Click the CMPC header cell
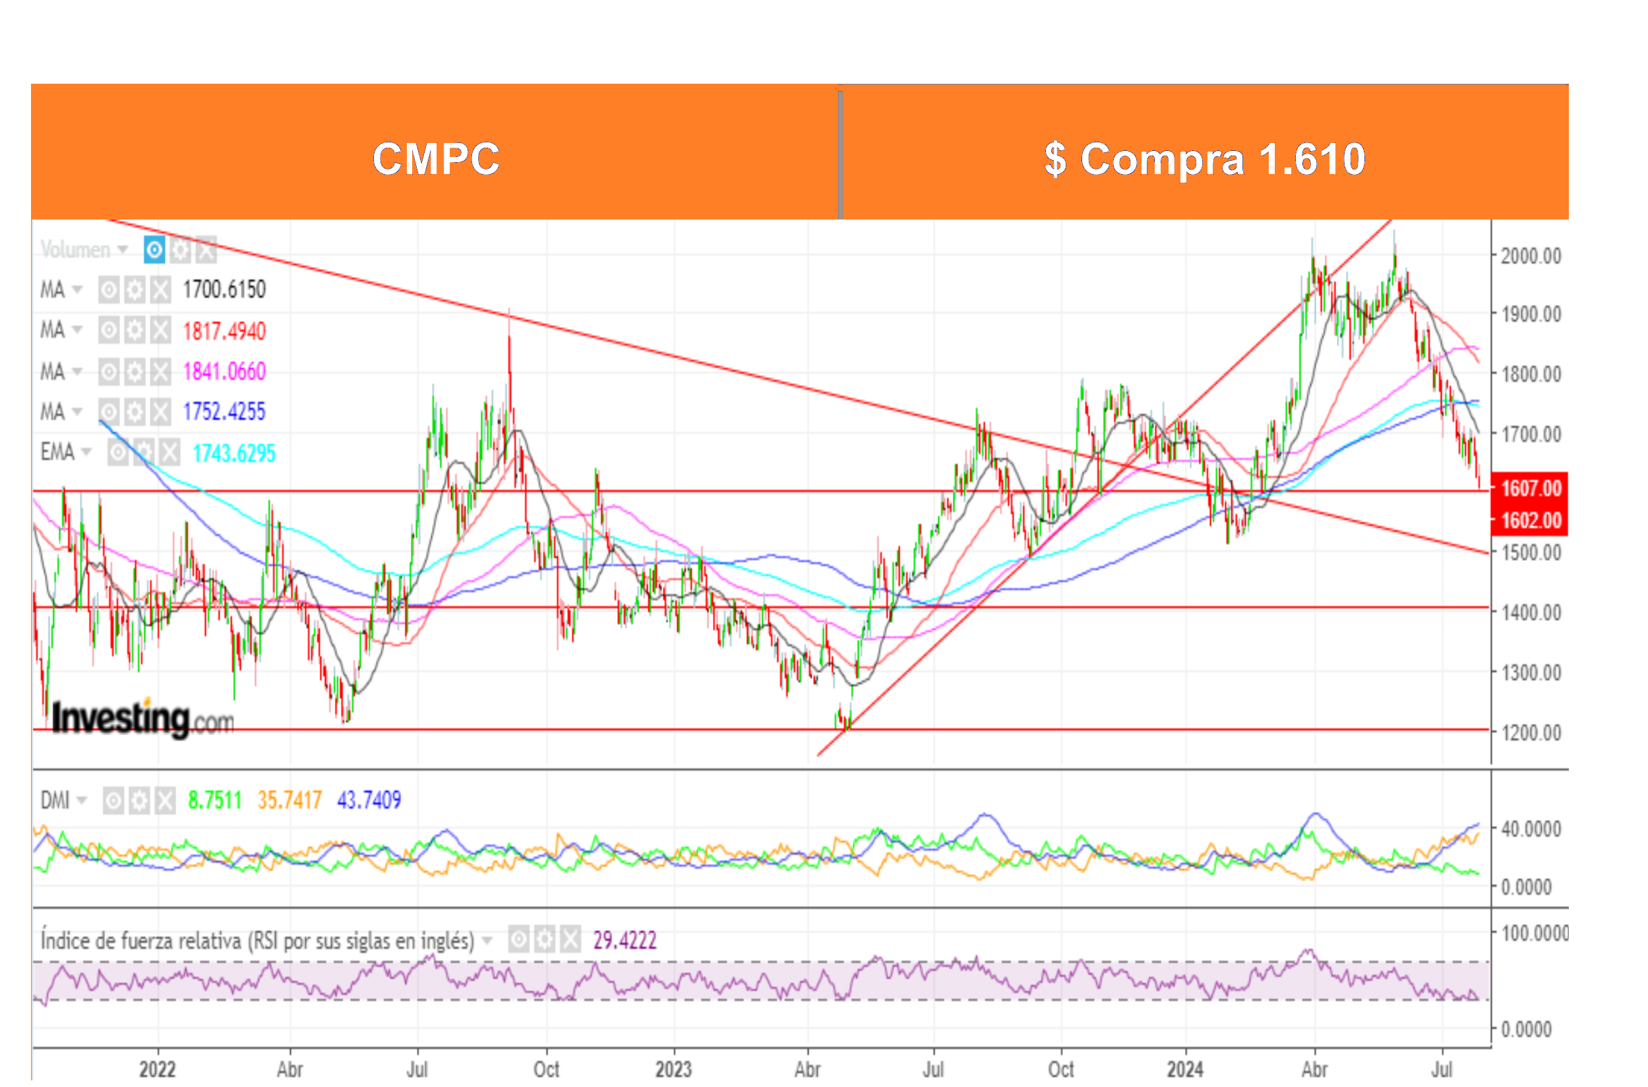1648x1087 pixels. [435, 158]
